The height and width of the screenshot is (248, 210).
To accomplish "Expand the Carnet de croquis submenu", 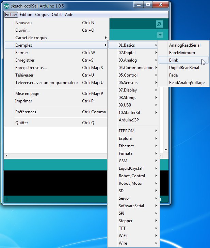I will [31, 38].
